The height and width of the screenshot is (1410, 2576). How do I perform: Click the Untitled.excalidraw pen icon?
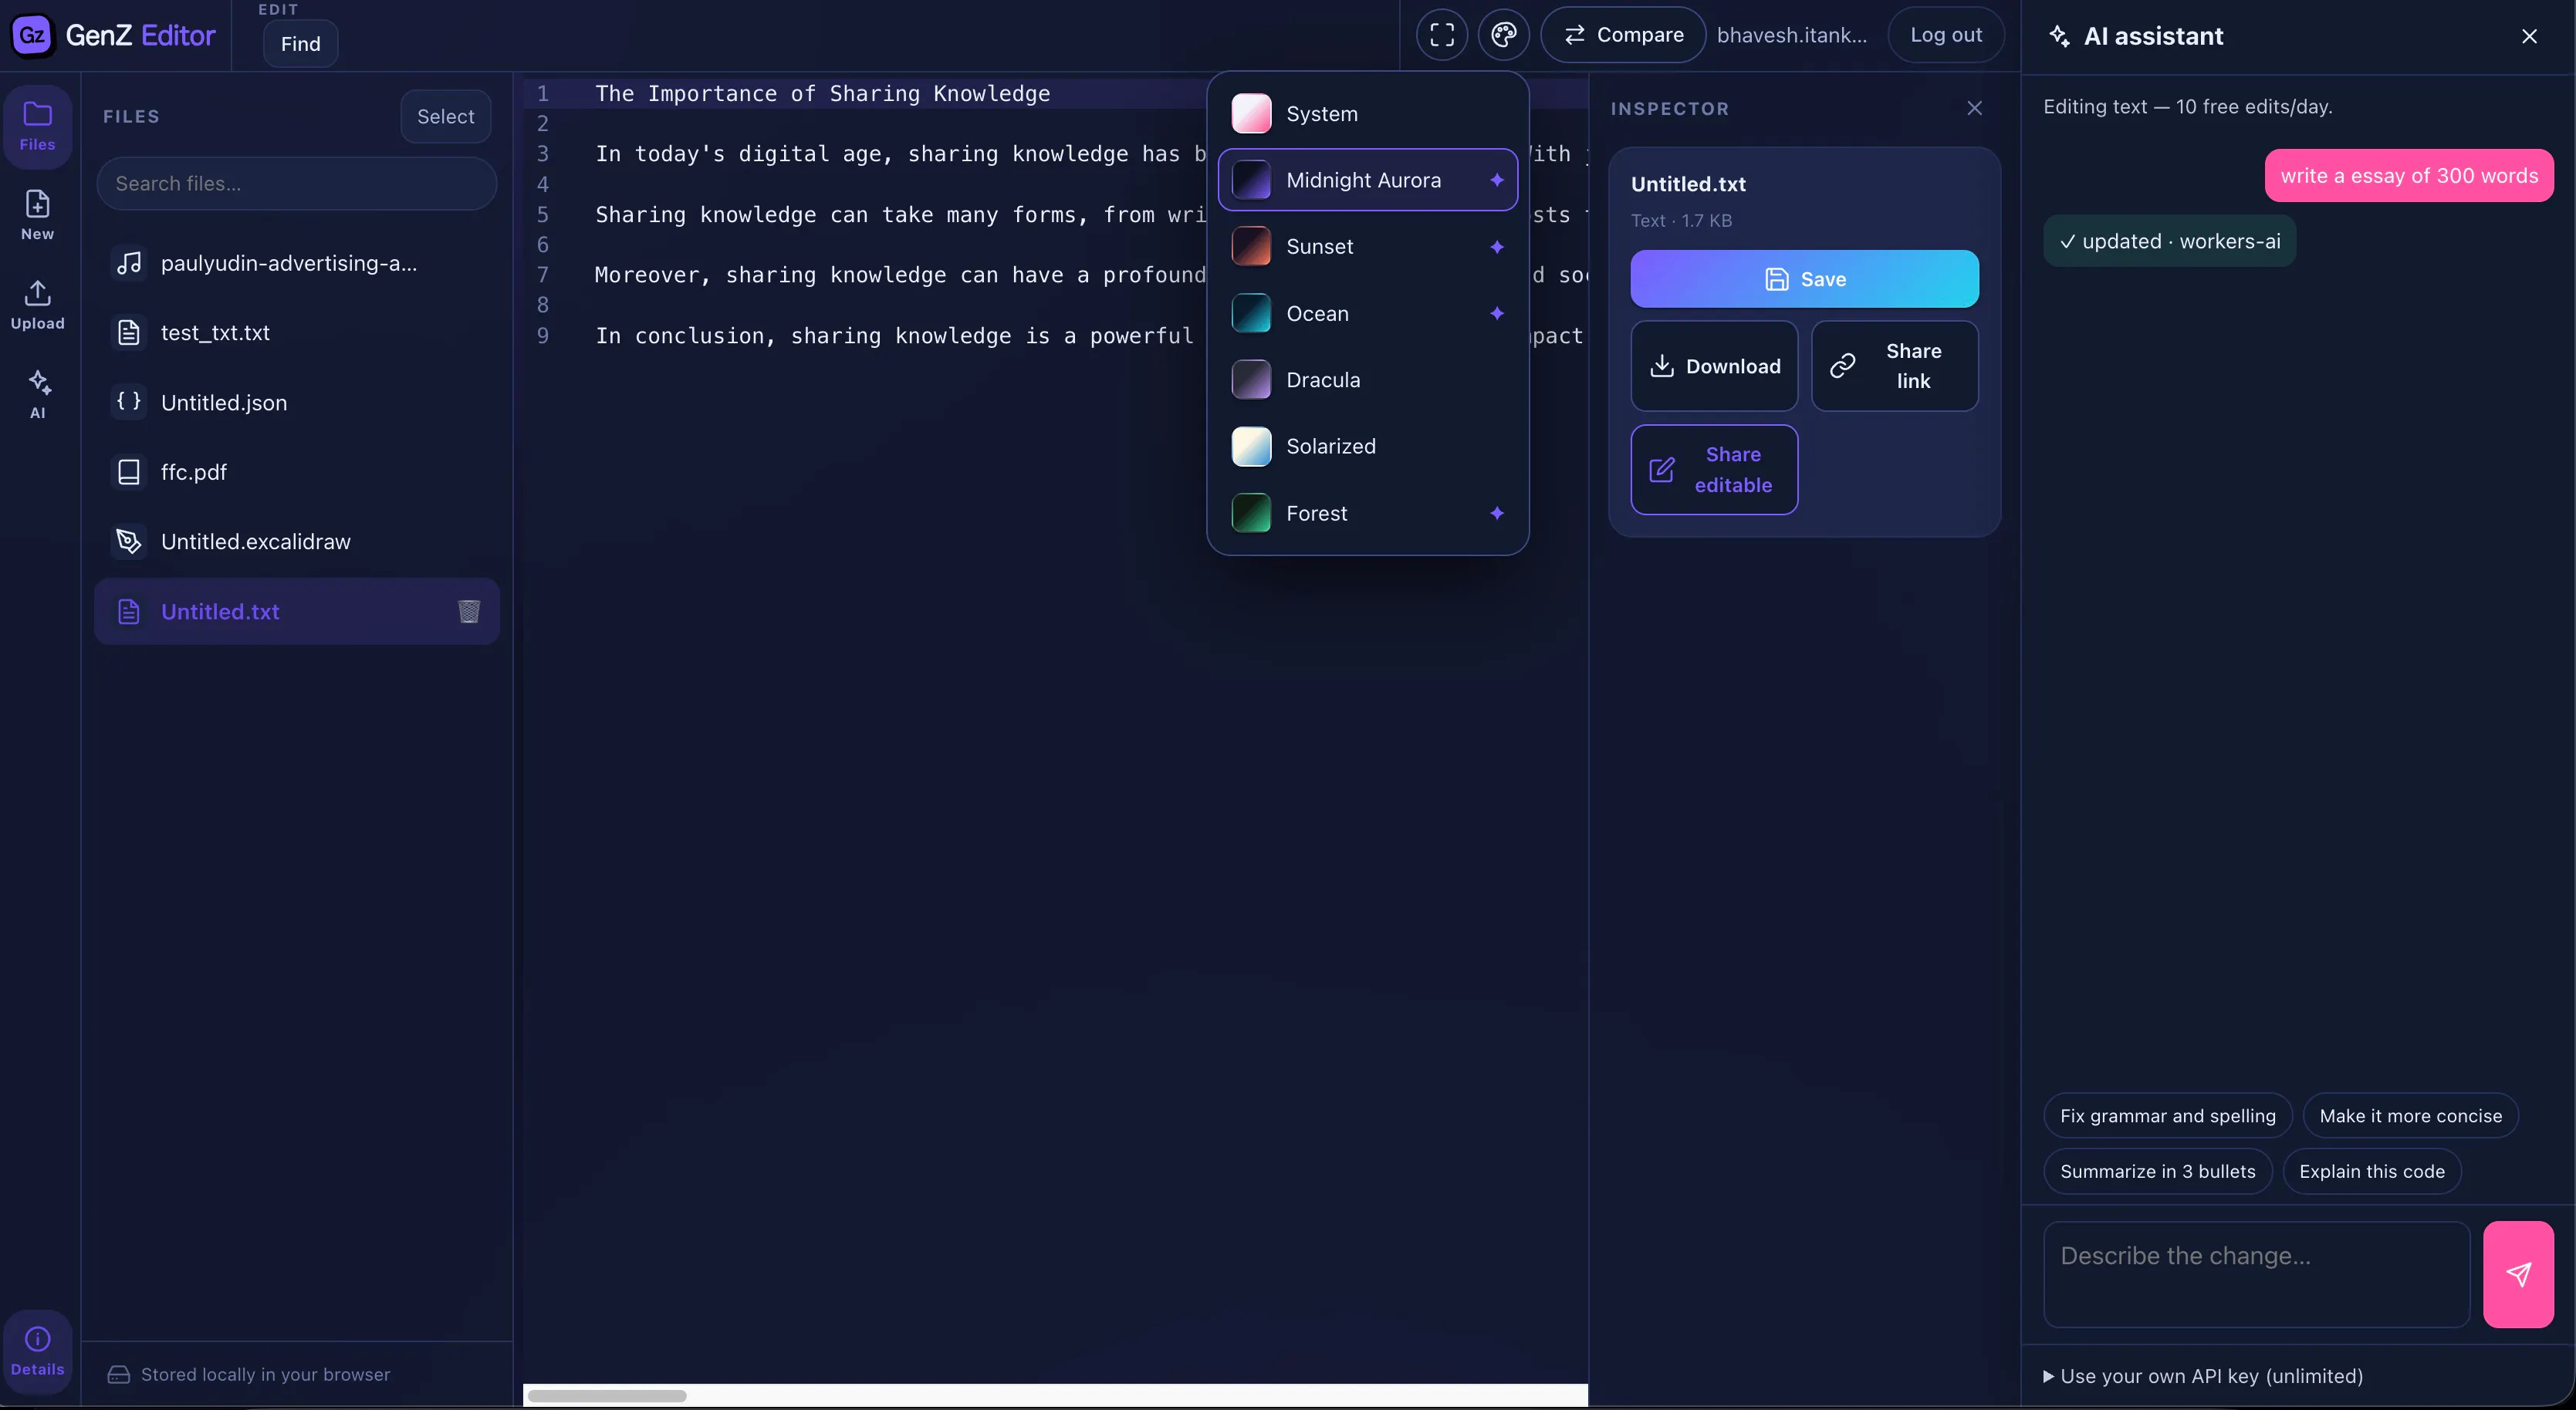tap(129, 541)
